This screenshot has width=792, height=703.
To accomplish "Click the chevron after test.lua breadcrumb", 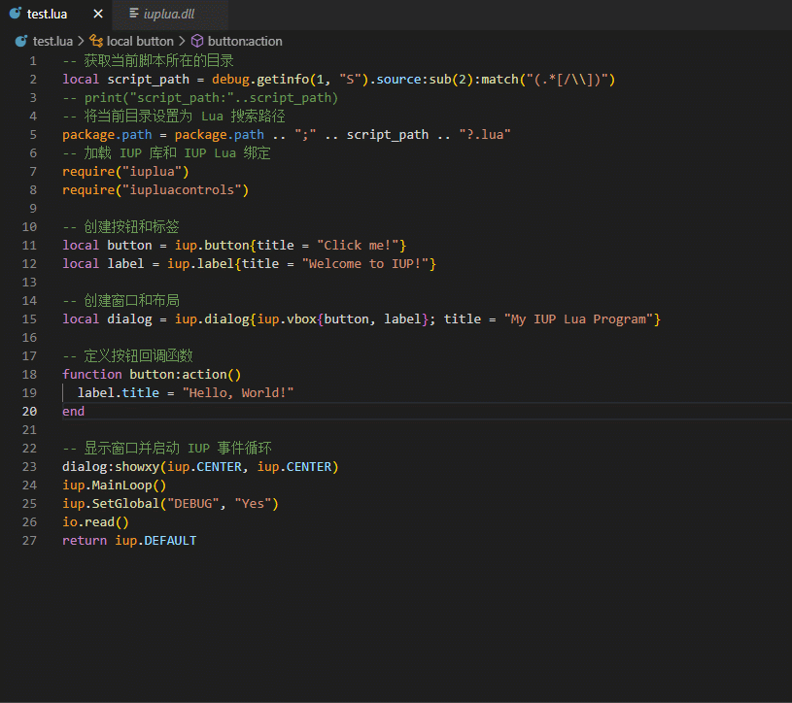I will 81,41.
